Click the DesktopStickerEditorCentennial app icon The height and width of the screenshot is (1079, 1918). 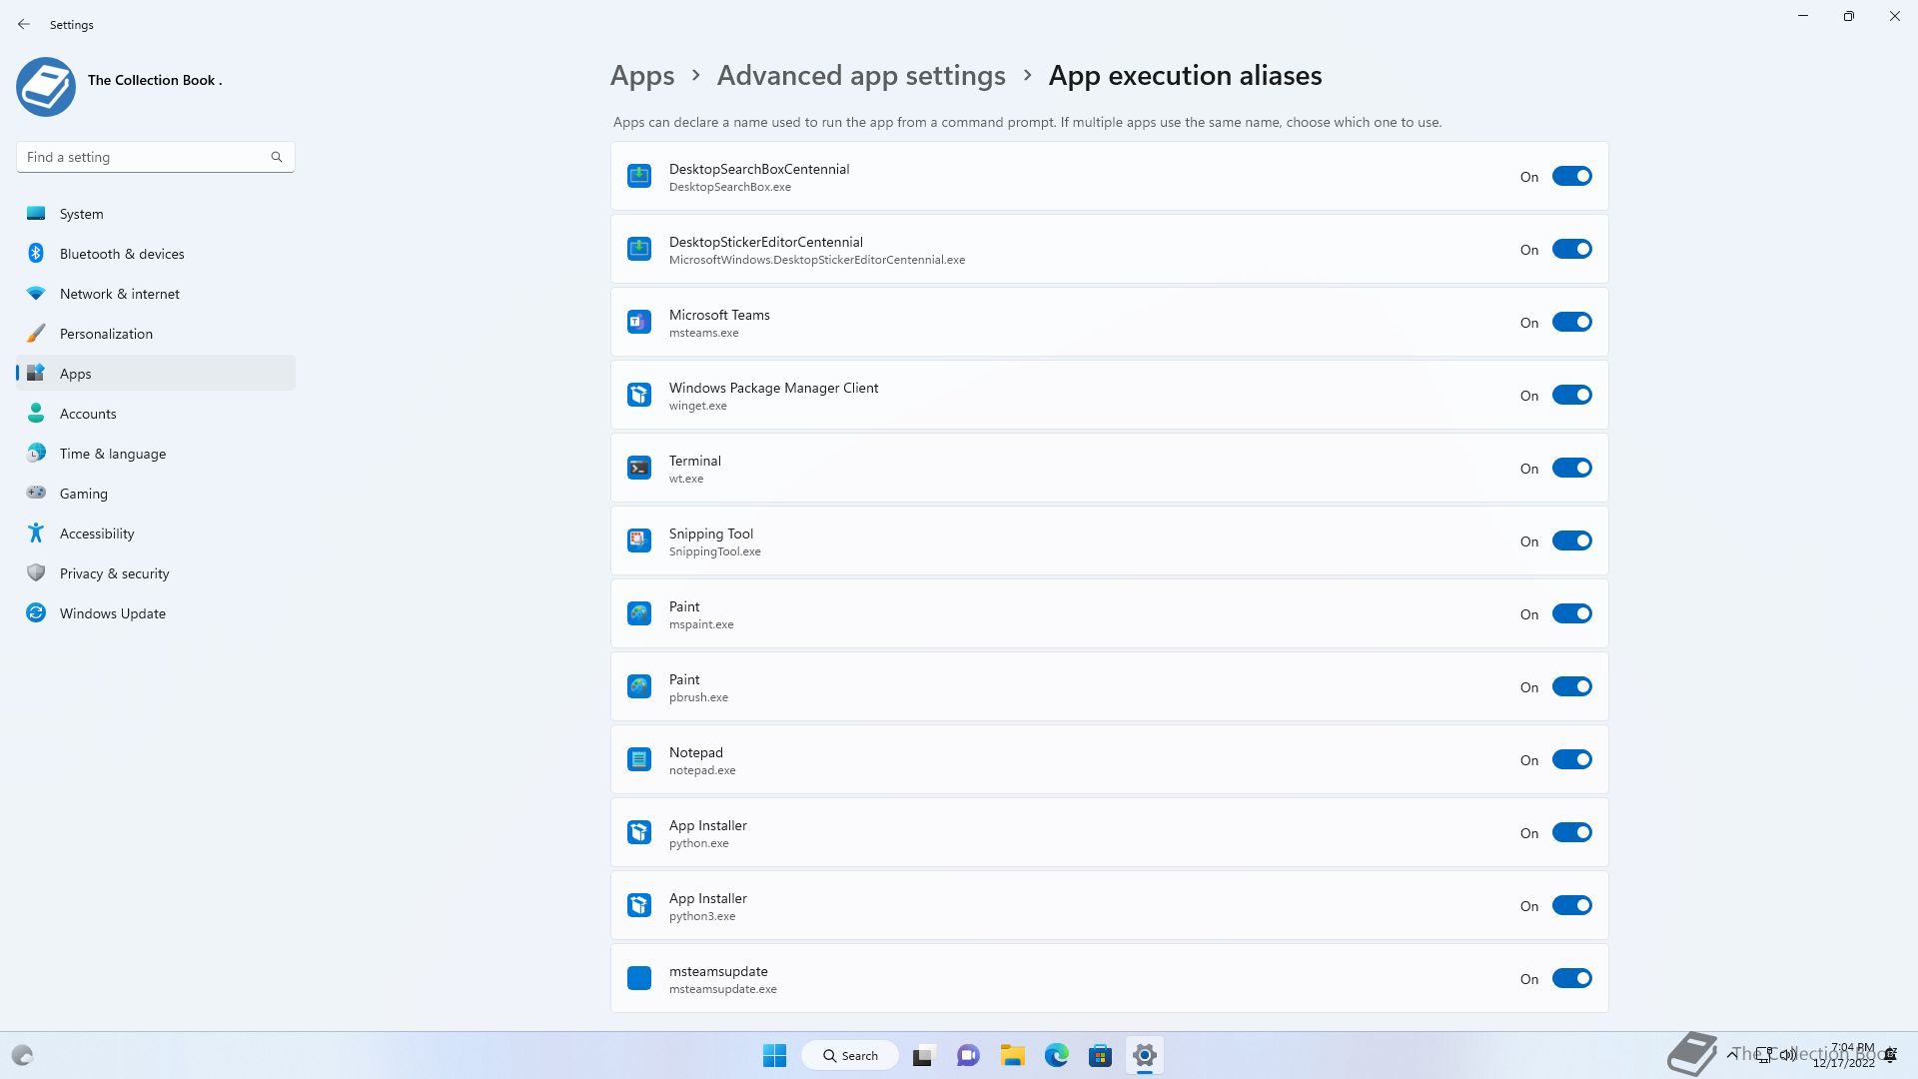coord(639,250)
